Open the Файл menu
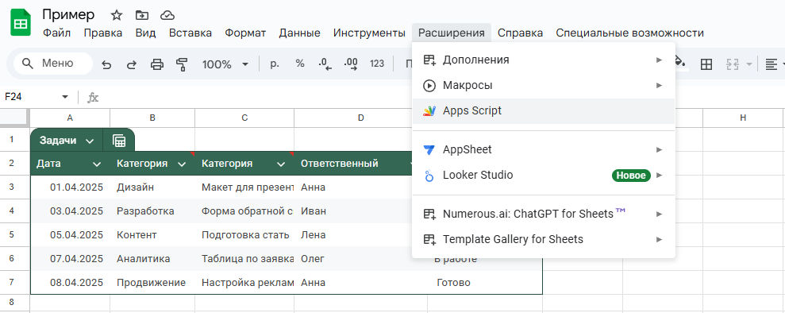 pos(56,33)
